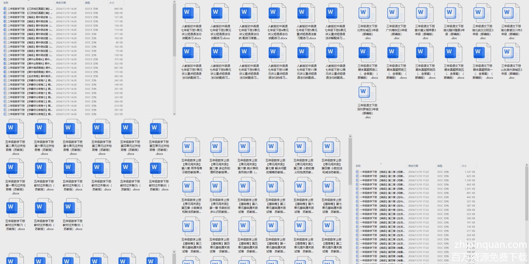The width and height of the screenshot is (529, 264).
Task: Click the 三年级语文下册 深圳罗湖区3年级 file icon
Action: pyautogui.click(x=367, y=92)
